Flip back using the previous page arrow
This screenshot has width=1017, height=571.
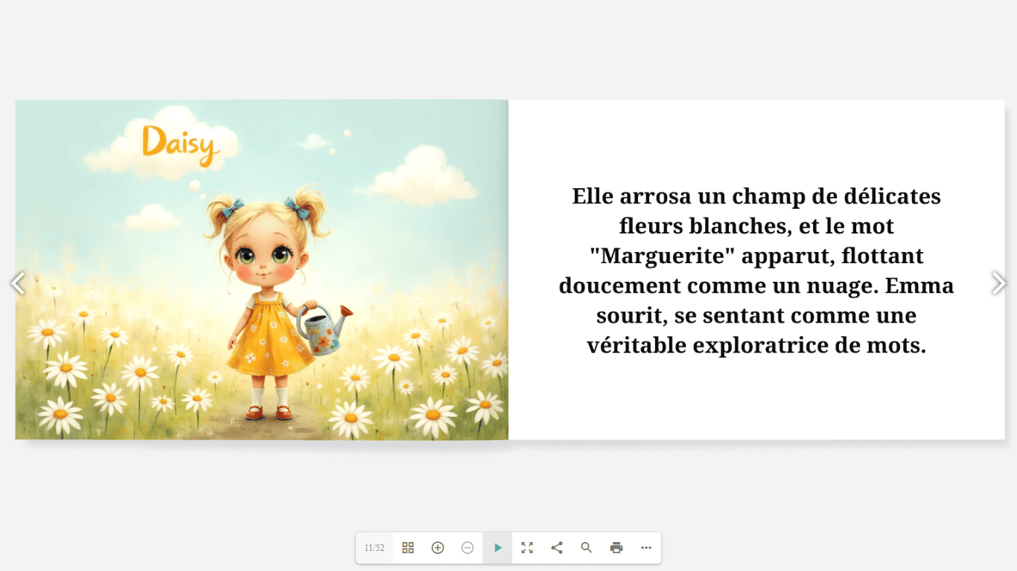tap(17, 283)
